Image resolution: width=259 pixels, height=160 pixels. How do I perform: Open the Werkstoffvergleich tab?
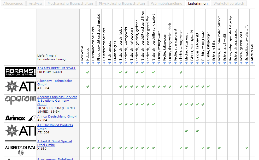point(229,4)
